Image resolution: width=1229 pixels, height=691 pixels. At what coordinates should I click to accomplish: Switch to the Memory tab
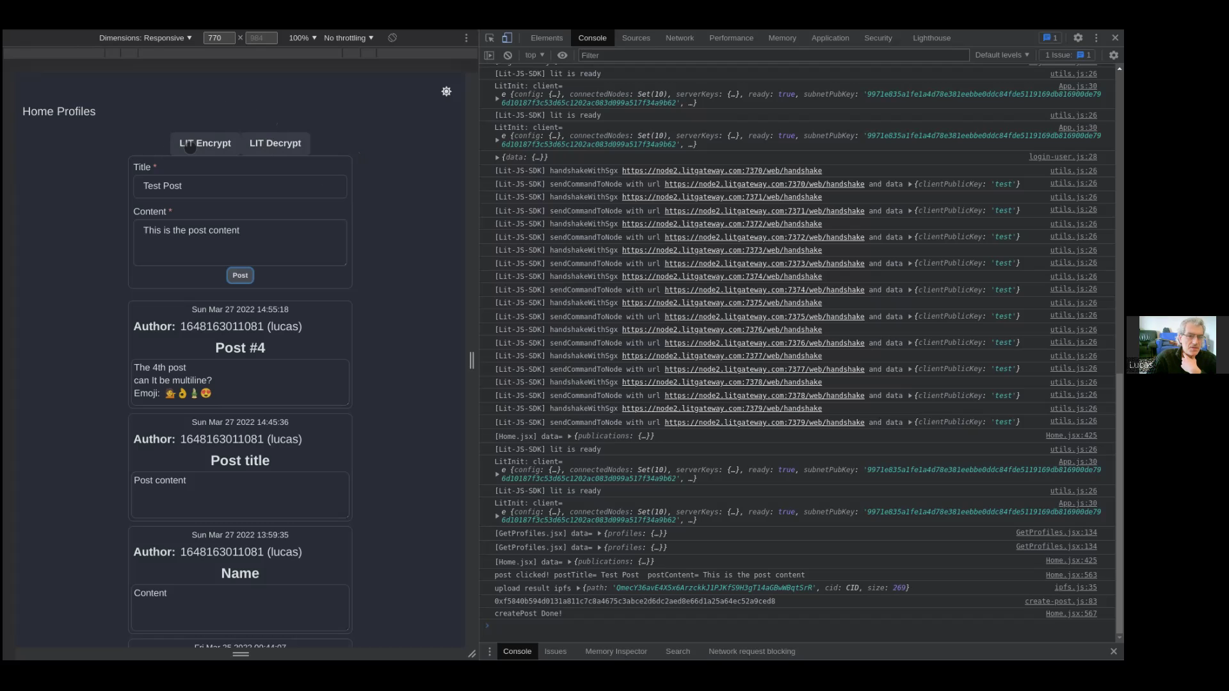[x=782, y=38]
